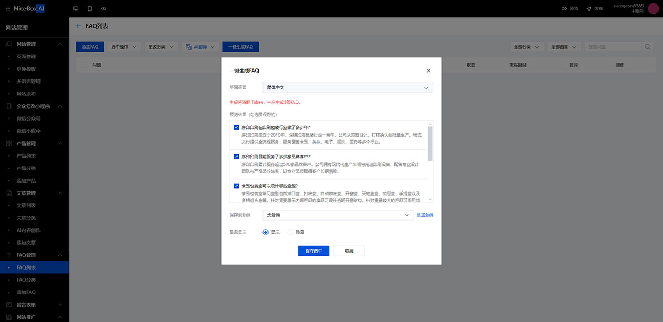
Task: Go back using the FAQ列表 arrow
Action: point(78,26)
